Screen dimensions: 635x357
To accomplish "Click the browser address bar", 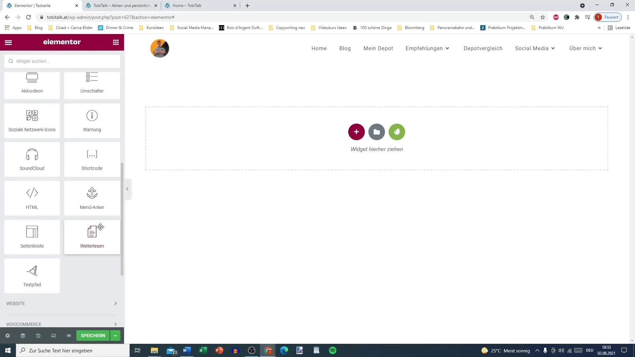I will pos(281,17).
